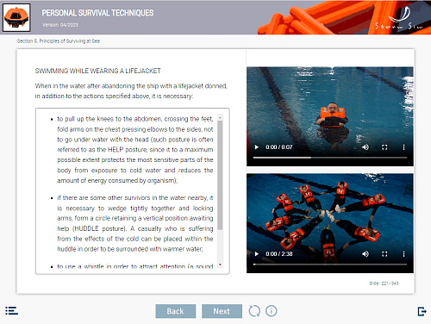The width and height of the screenshot is (431, 324).
Task: Click the HELP posture video thumbnail
Action: point(330,116)
